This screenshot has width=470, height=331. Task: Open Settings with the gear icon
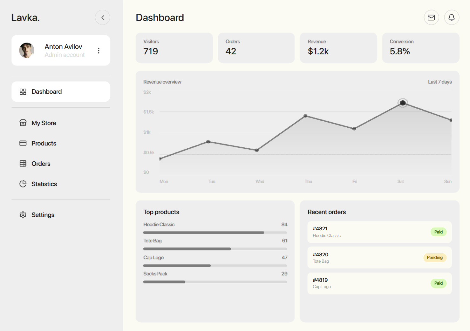coord(23,215)
